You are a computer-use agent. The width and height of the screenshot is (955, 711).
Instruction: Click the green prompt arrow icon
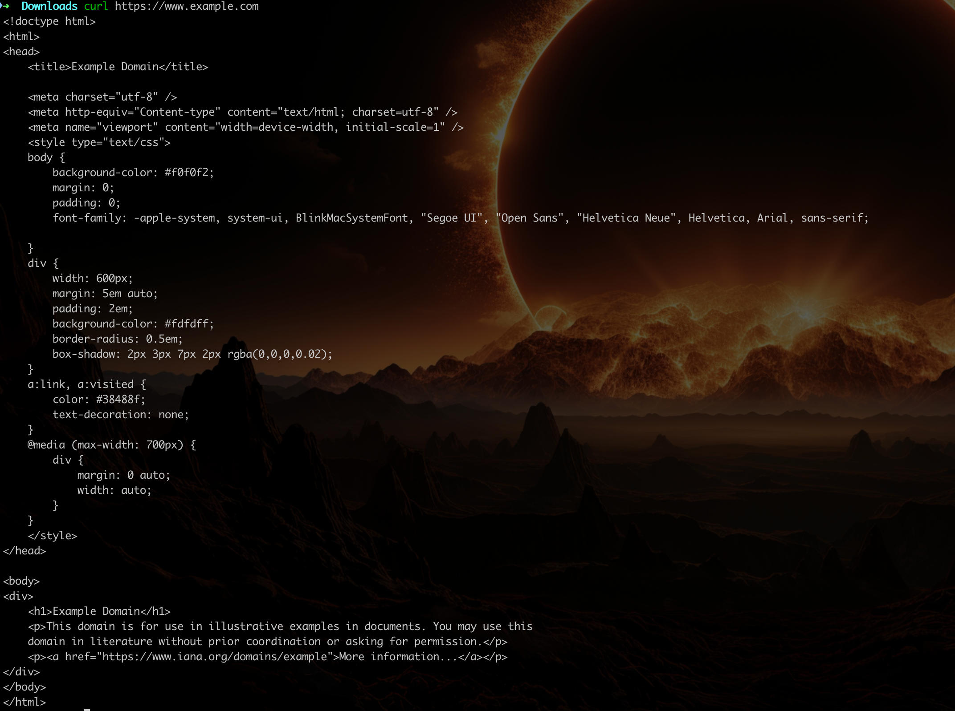(5, 6)
